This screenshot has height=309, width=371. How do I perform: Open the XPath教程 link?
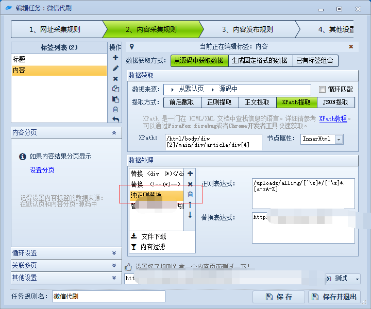click(333, 118)
